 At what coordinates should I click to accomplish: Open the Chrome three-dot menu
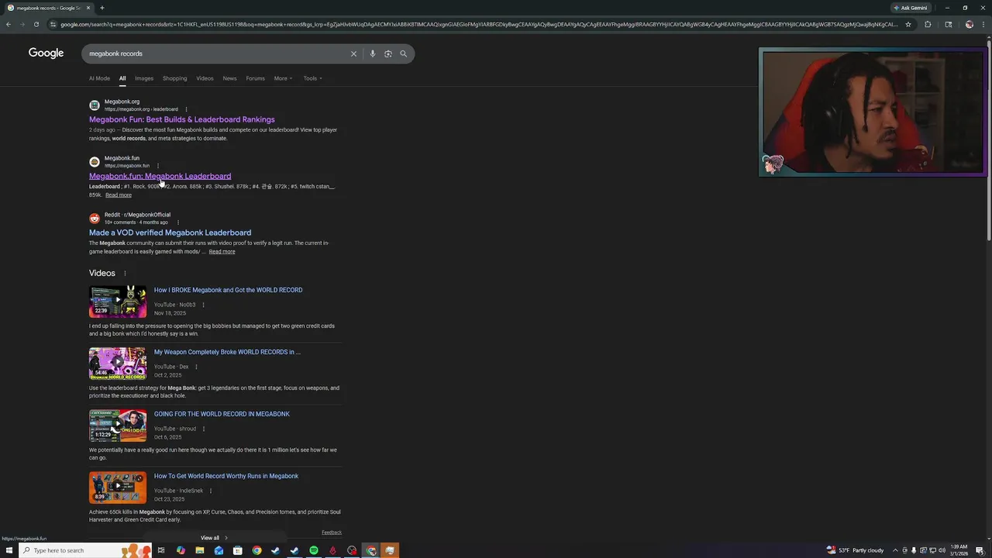(983, 24)
